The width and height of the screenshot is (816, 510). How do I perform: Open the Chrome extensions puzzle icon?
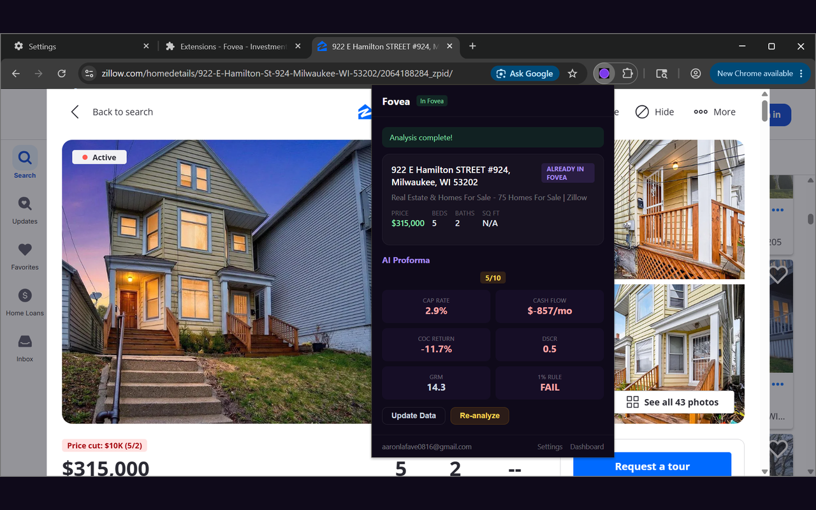627,73
